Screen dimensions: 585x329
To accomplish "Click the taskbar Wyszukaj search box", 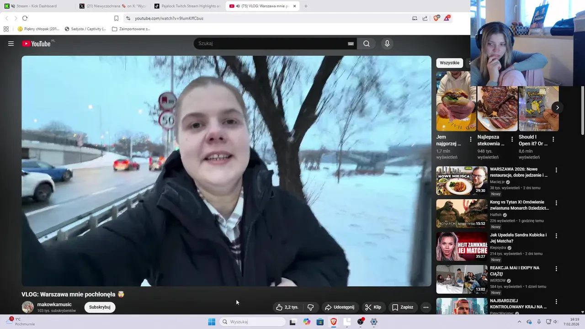I will 253,322.
